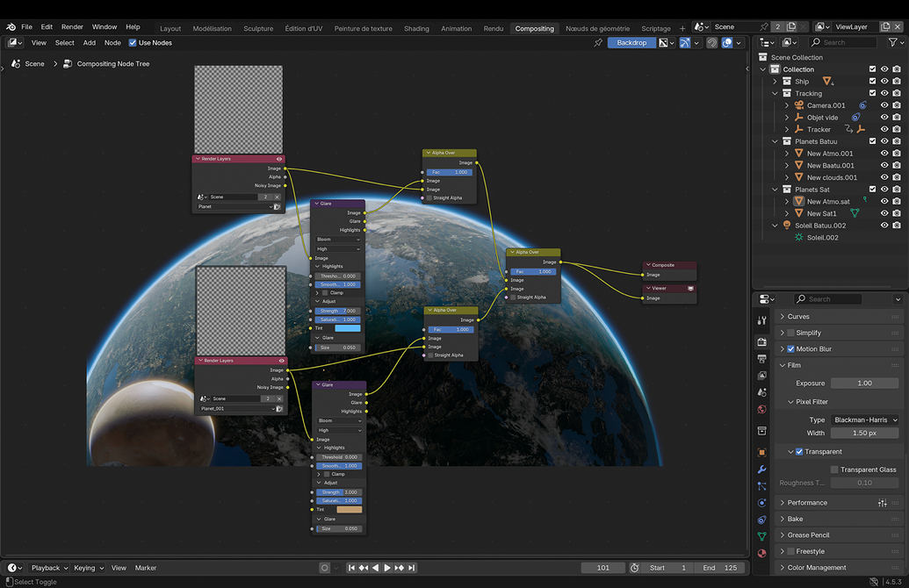Open the Blackman-Harris filter type dropdown

click(x=864, y=420)
